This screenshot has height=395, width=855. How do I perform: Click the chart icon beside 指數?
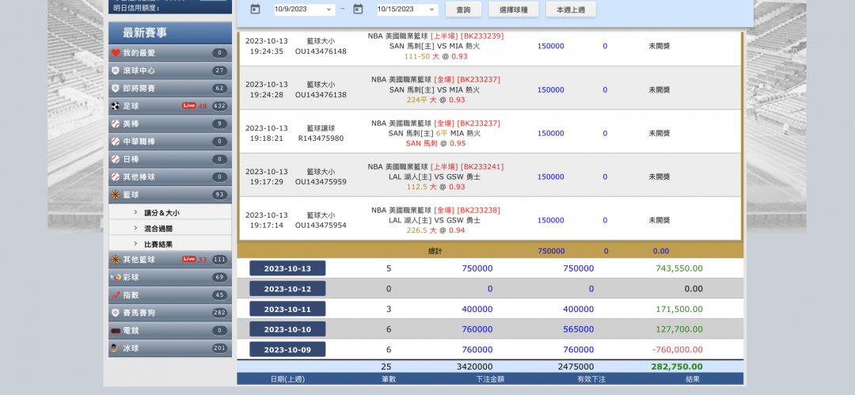115,295
